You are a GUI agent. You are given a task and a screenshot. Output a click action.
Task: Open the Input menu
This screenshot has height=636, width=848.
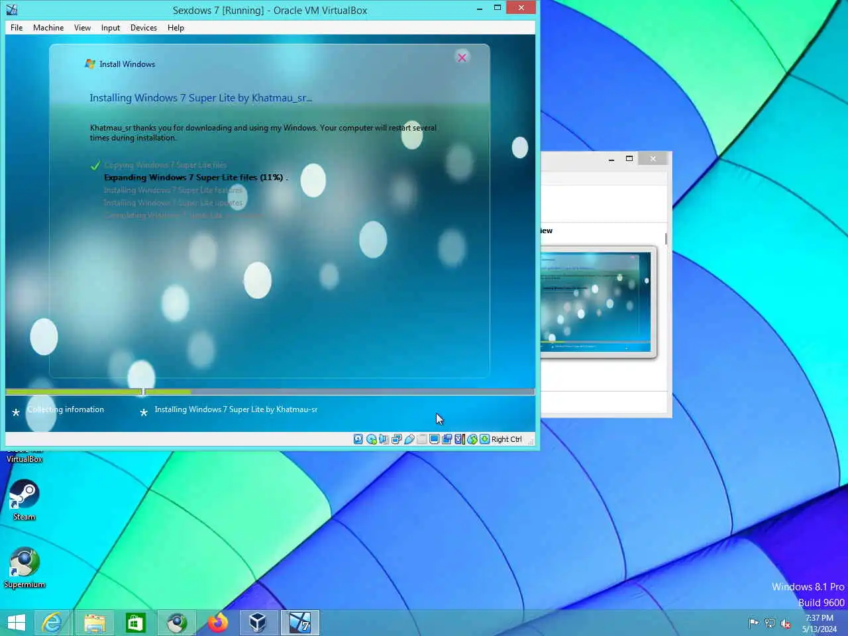click(111, 28)
